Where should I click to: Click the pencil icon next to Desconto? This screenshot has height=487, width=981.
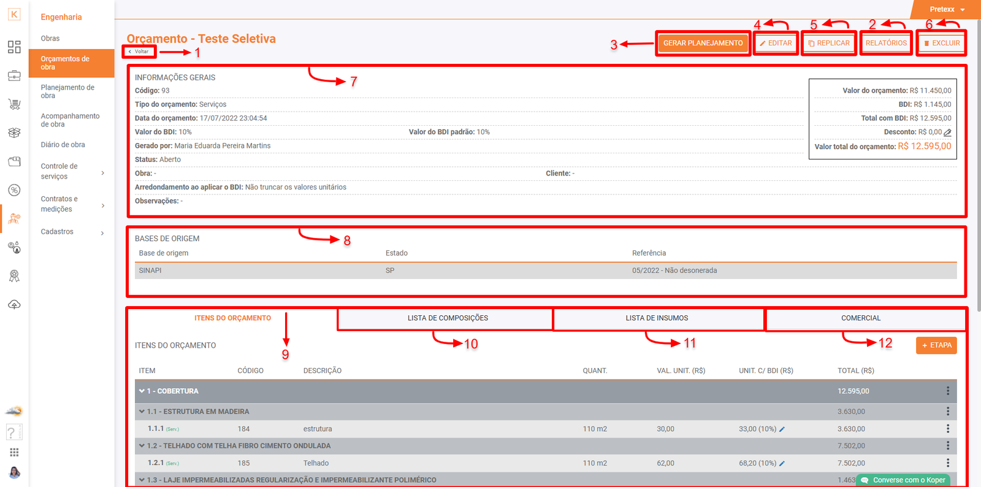coord(947,132)
